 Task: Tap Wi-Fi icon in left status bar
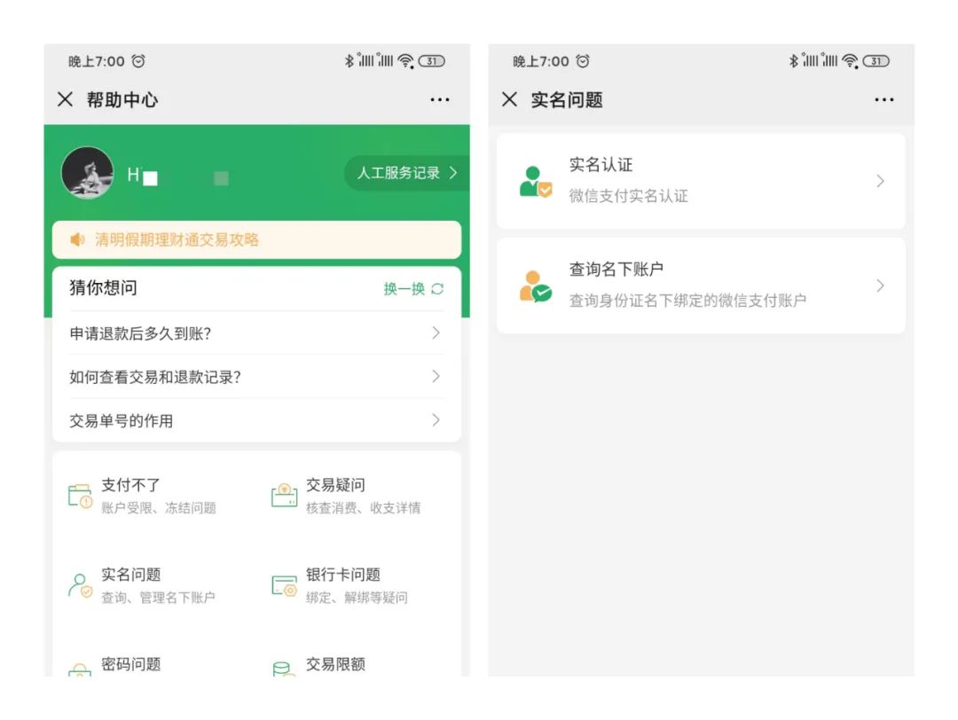coord(405,61)
